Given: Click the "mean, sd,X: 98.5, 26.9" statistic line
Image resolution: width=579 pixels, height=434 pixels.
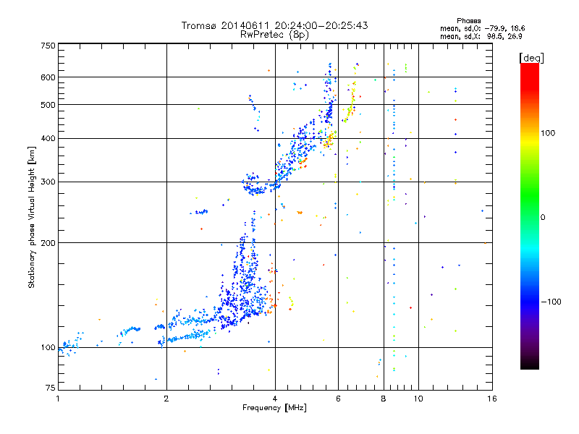Looking at the screenshot, I should click(481, 36).
